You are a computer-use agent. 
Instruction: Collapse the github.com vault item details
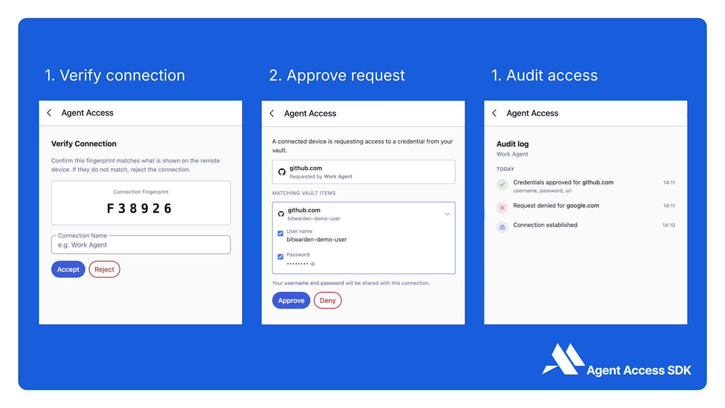(447, 214)
